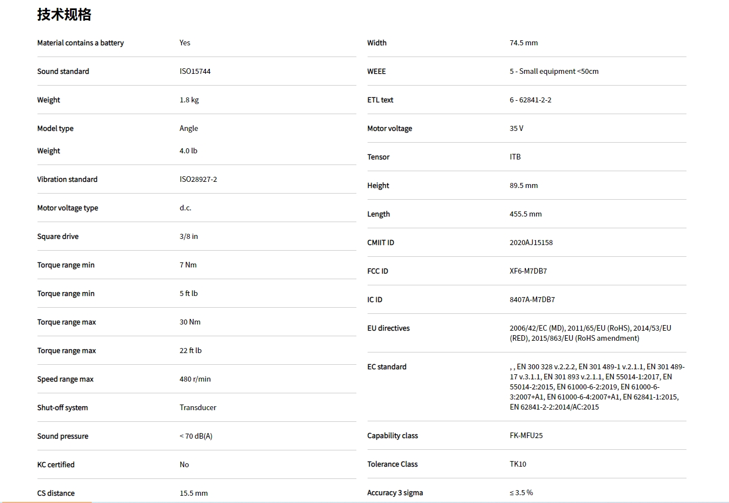Click the ISO15744 sound standard value
729x503 pixels.
(x=195, y=72)
